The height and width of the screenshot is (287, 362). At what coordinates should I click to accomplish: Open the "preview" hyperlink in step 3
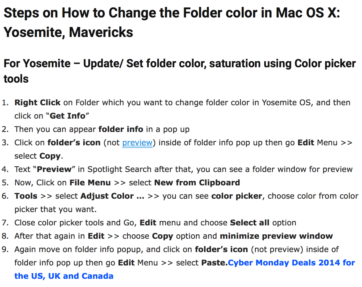click(137, 143)
